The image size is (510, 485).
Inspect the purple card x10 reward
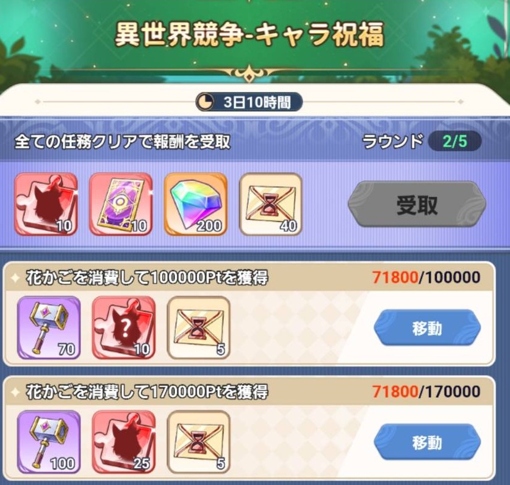point(121,204)
